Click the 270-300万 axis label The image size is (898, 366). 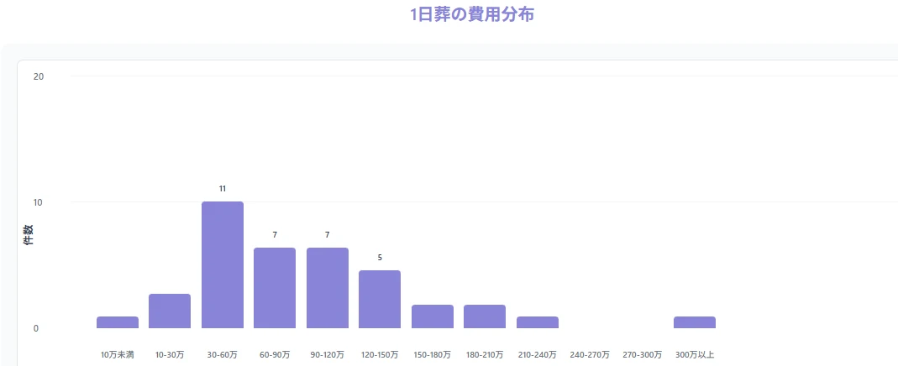[x=642, y=354]
